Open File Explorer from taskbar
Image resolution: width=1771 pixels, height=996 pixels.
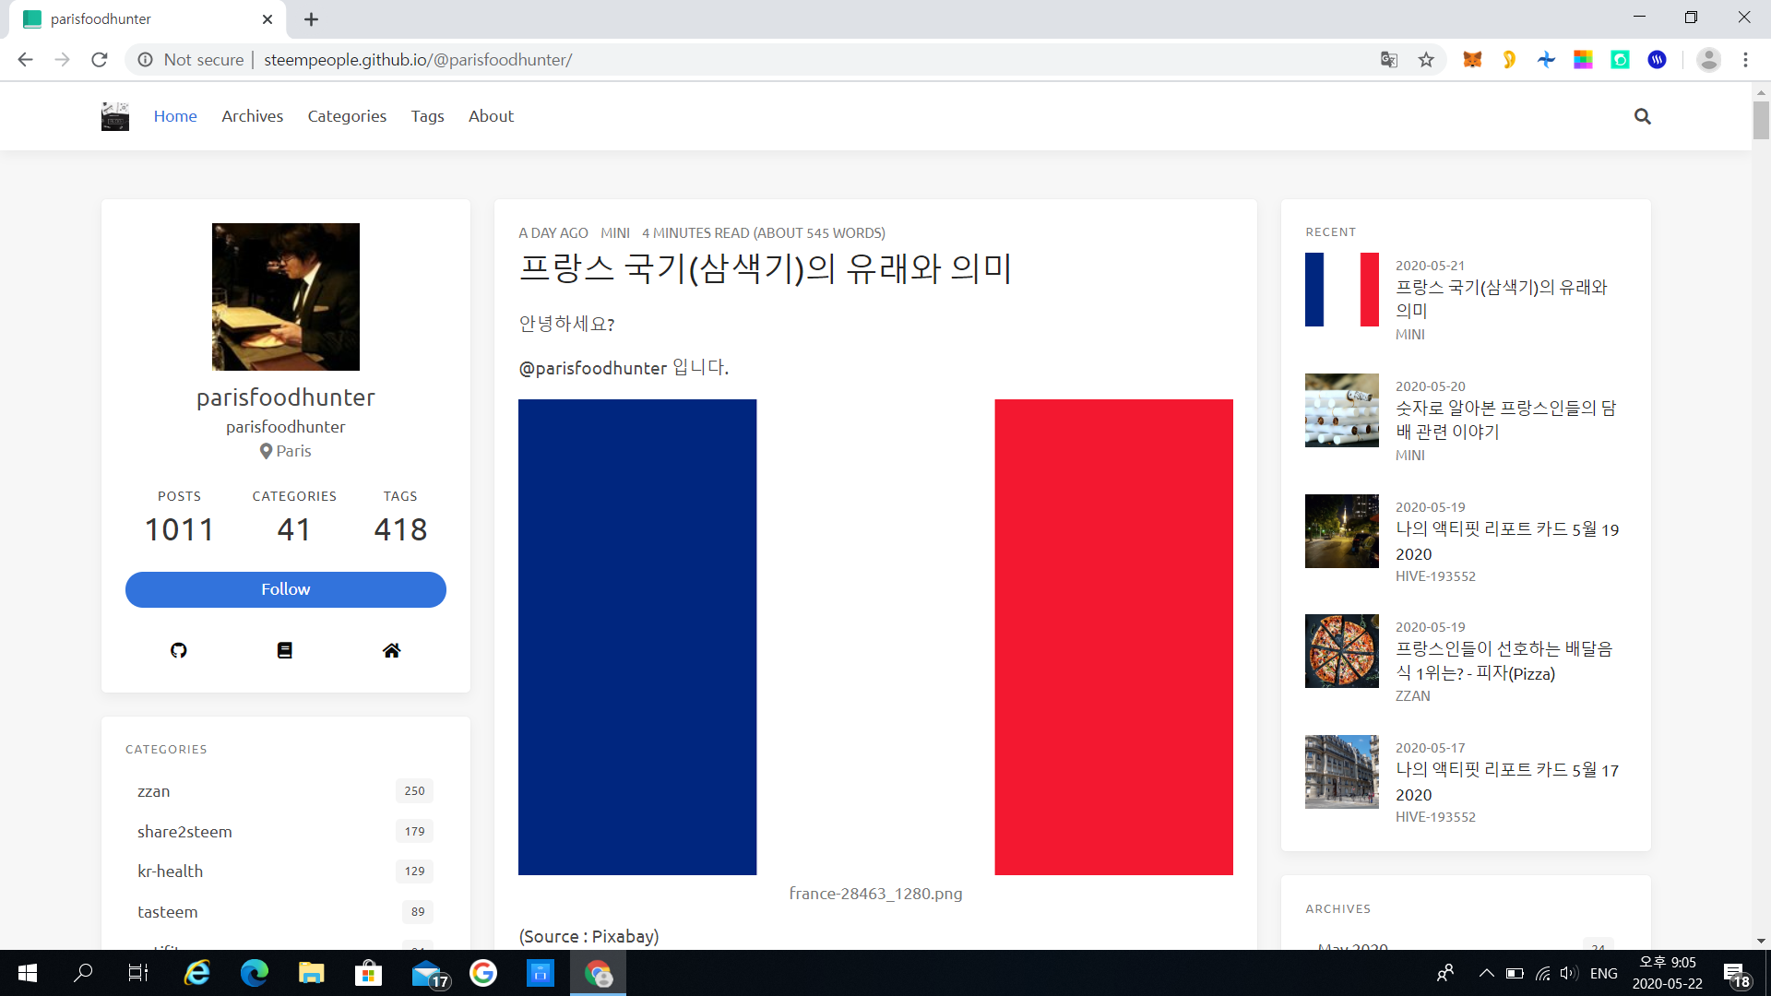pos(311,973)
